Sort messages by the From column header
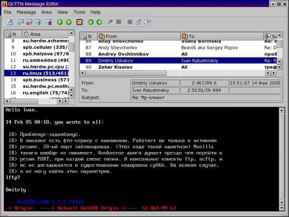 139,36
